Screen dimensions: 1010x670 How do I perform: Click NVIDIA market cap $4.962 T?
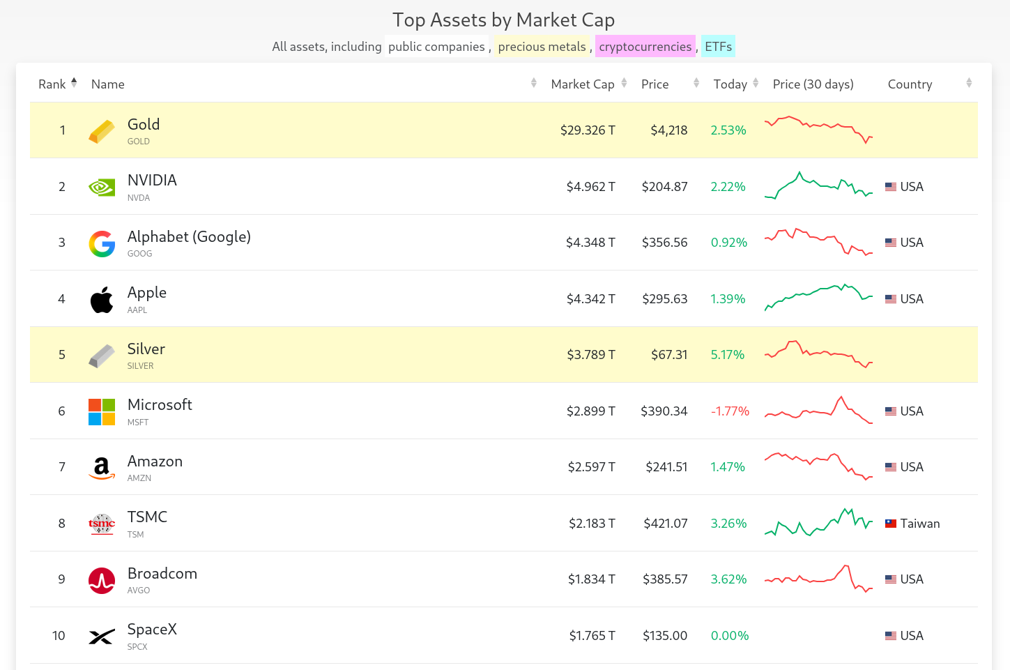pyautogui.click(x=590, y=187)
